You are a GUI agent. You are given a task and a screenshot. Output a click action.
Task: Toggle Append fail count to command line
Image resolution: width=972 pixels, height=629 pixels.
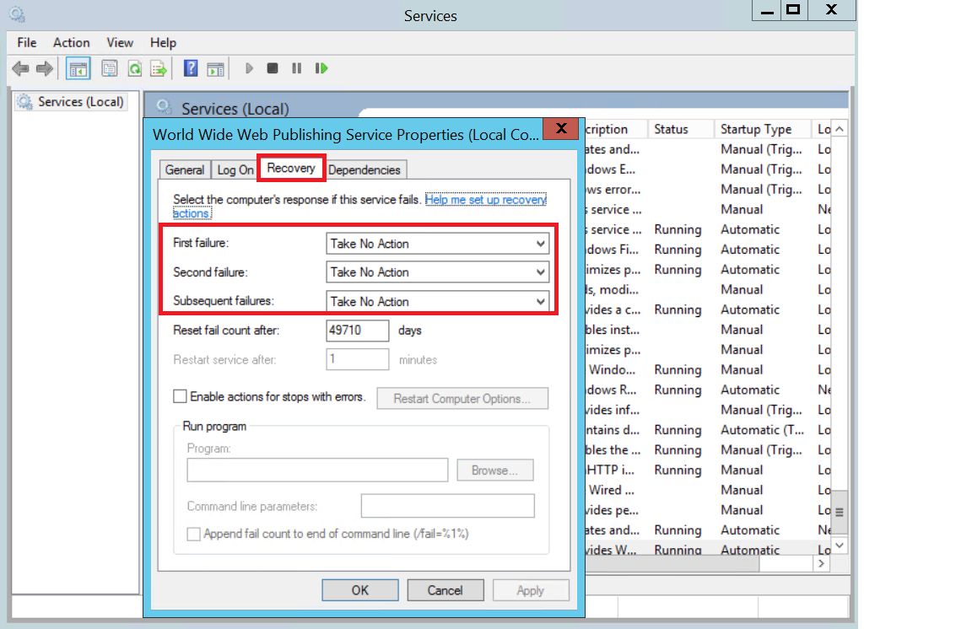pos(193,535)
